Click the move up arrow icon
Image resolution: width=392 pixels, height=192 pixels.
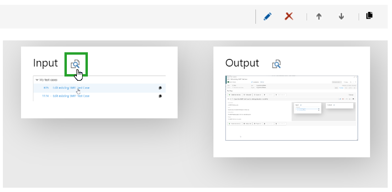[319, 16]
